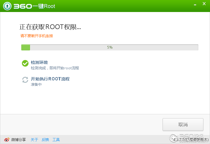210x144 pixels.
Task: Open the 工具 tools link
Action: click(x=56, y=140)
